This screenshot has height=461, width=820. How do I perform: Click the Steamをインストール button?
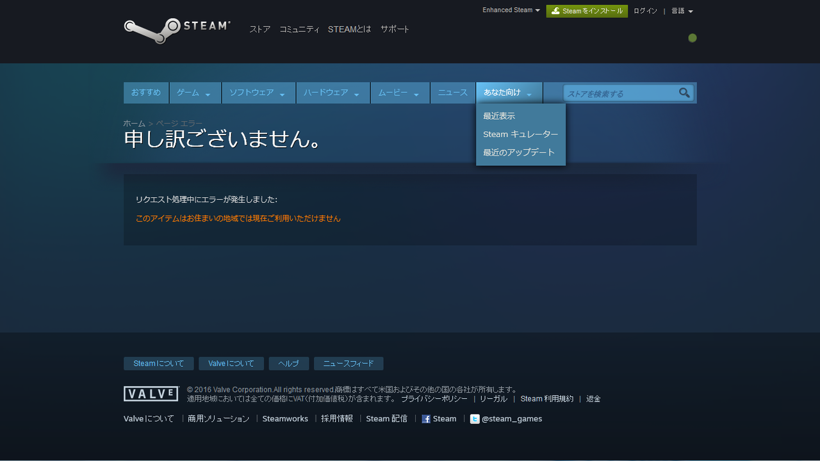(587, 11)
